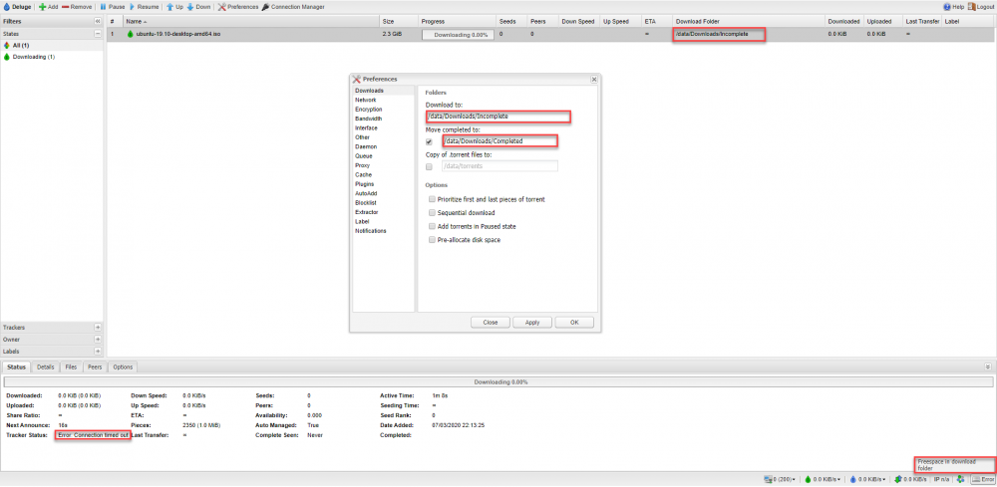Select Network category in Preferences

pyautogui.click(x=384, y=100)
